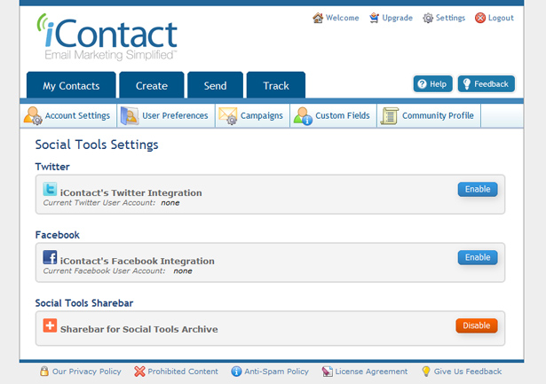Screen dimensions: 546x384
Task: Click Give Us Feedback footer link
Action: click(468, 372)
